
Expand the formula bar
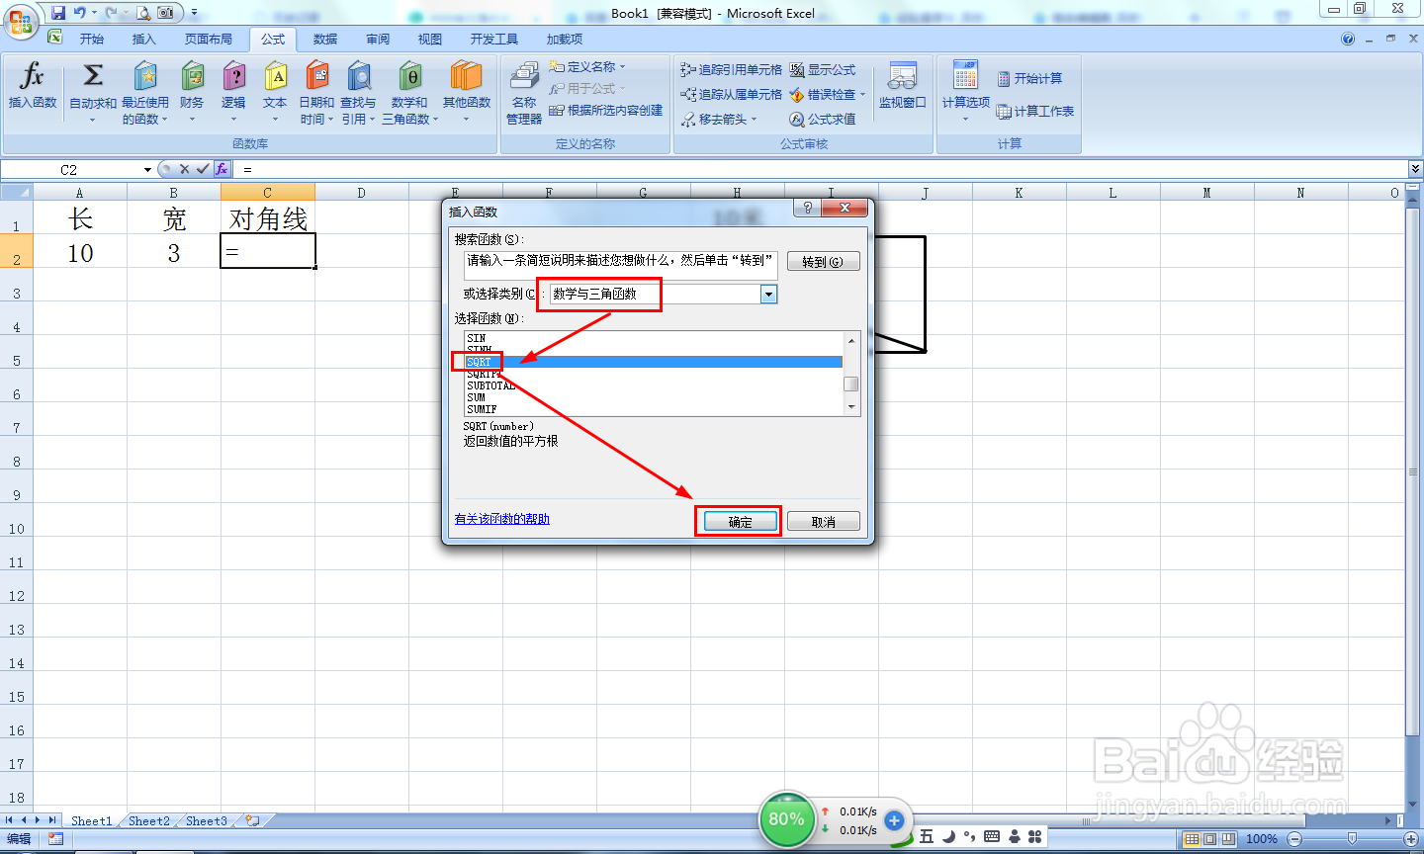click(x=1415, y=169)
